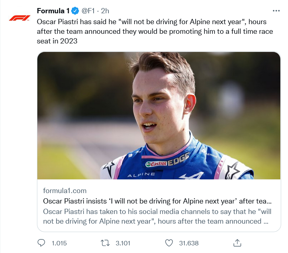Click the share tweet icon

coord(237,243)
